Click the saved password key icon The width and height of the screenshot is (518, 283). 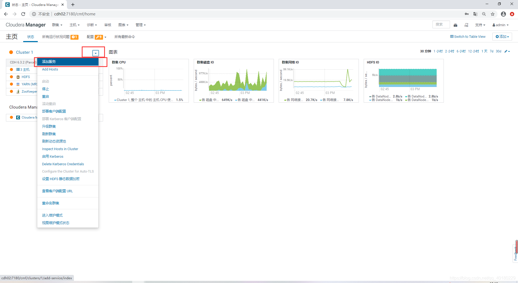coord(467,14)
